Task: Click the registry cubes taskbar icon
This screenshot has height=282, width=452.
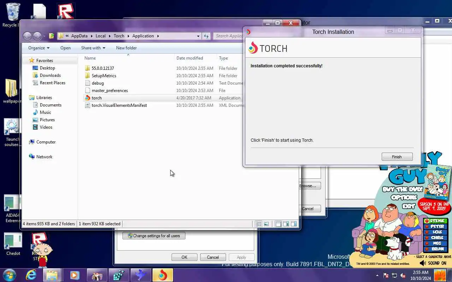Action: coord(119,275)
